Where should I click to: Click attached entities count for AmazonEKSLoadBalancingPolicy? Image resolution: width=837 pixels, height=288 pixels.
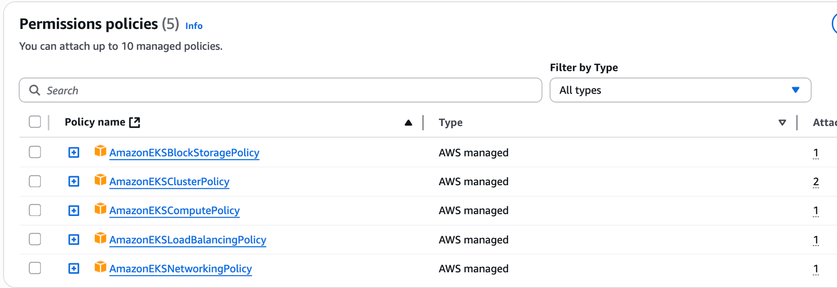point(816,240)
